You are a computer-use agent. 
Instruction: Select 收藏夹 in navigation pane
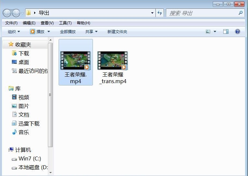click(x=23, y=44)
